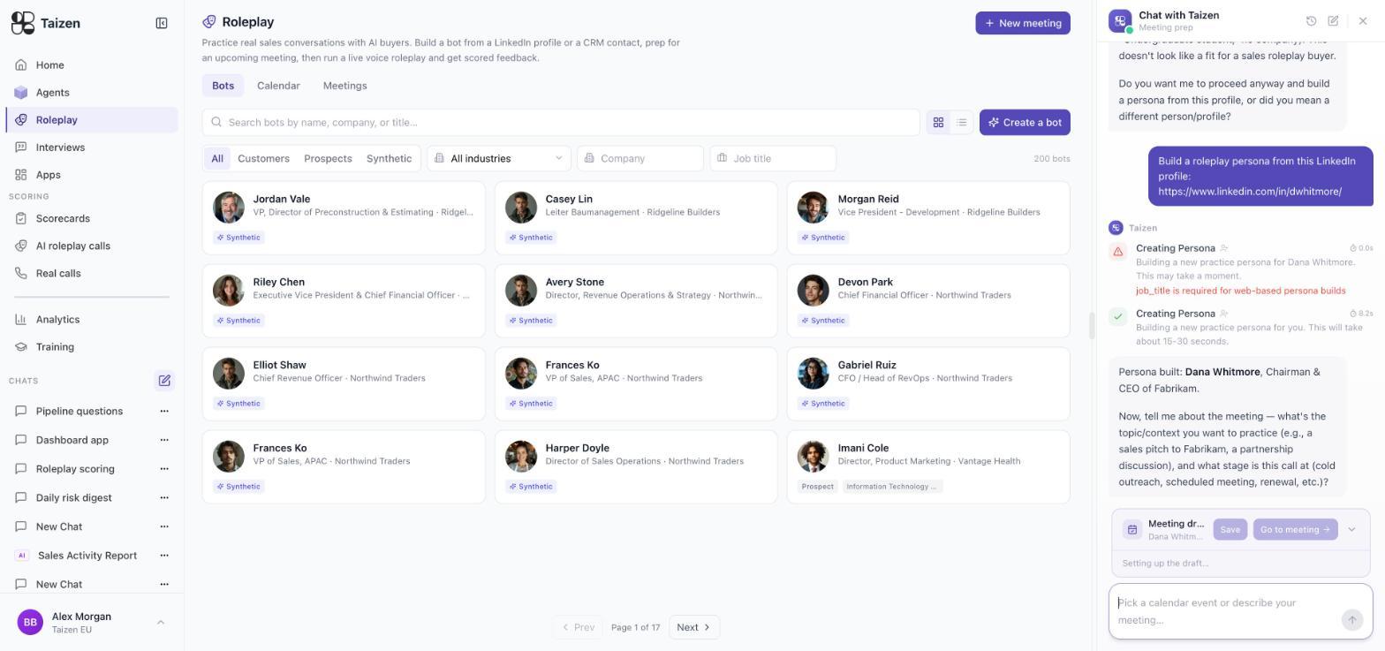The image size is (1385, 651).
Task: Open Scorecards under Scoring
Action: 92,218
